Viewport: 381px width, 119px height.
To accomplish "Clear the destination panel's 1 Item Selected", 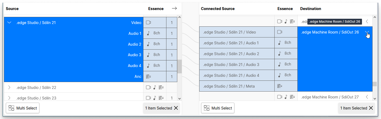I will [371, 108].
